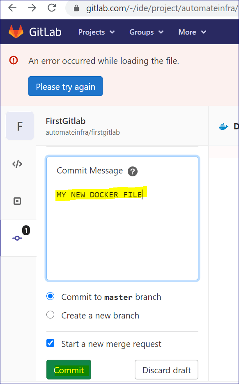
Task: Click the GitLab fox logo
Action: pos(16,31)
